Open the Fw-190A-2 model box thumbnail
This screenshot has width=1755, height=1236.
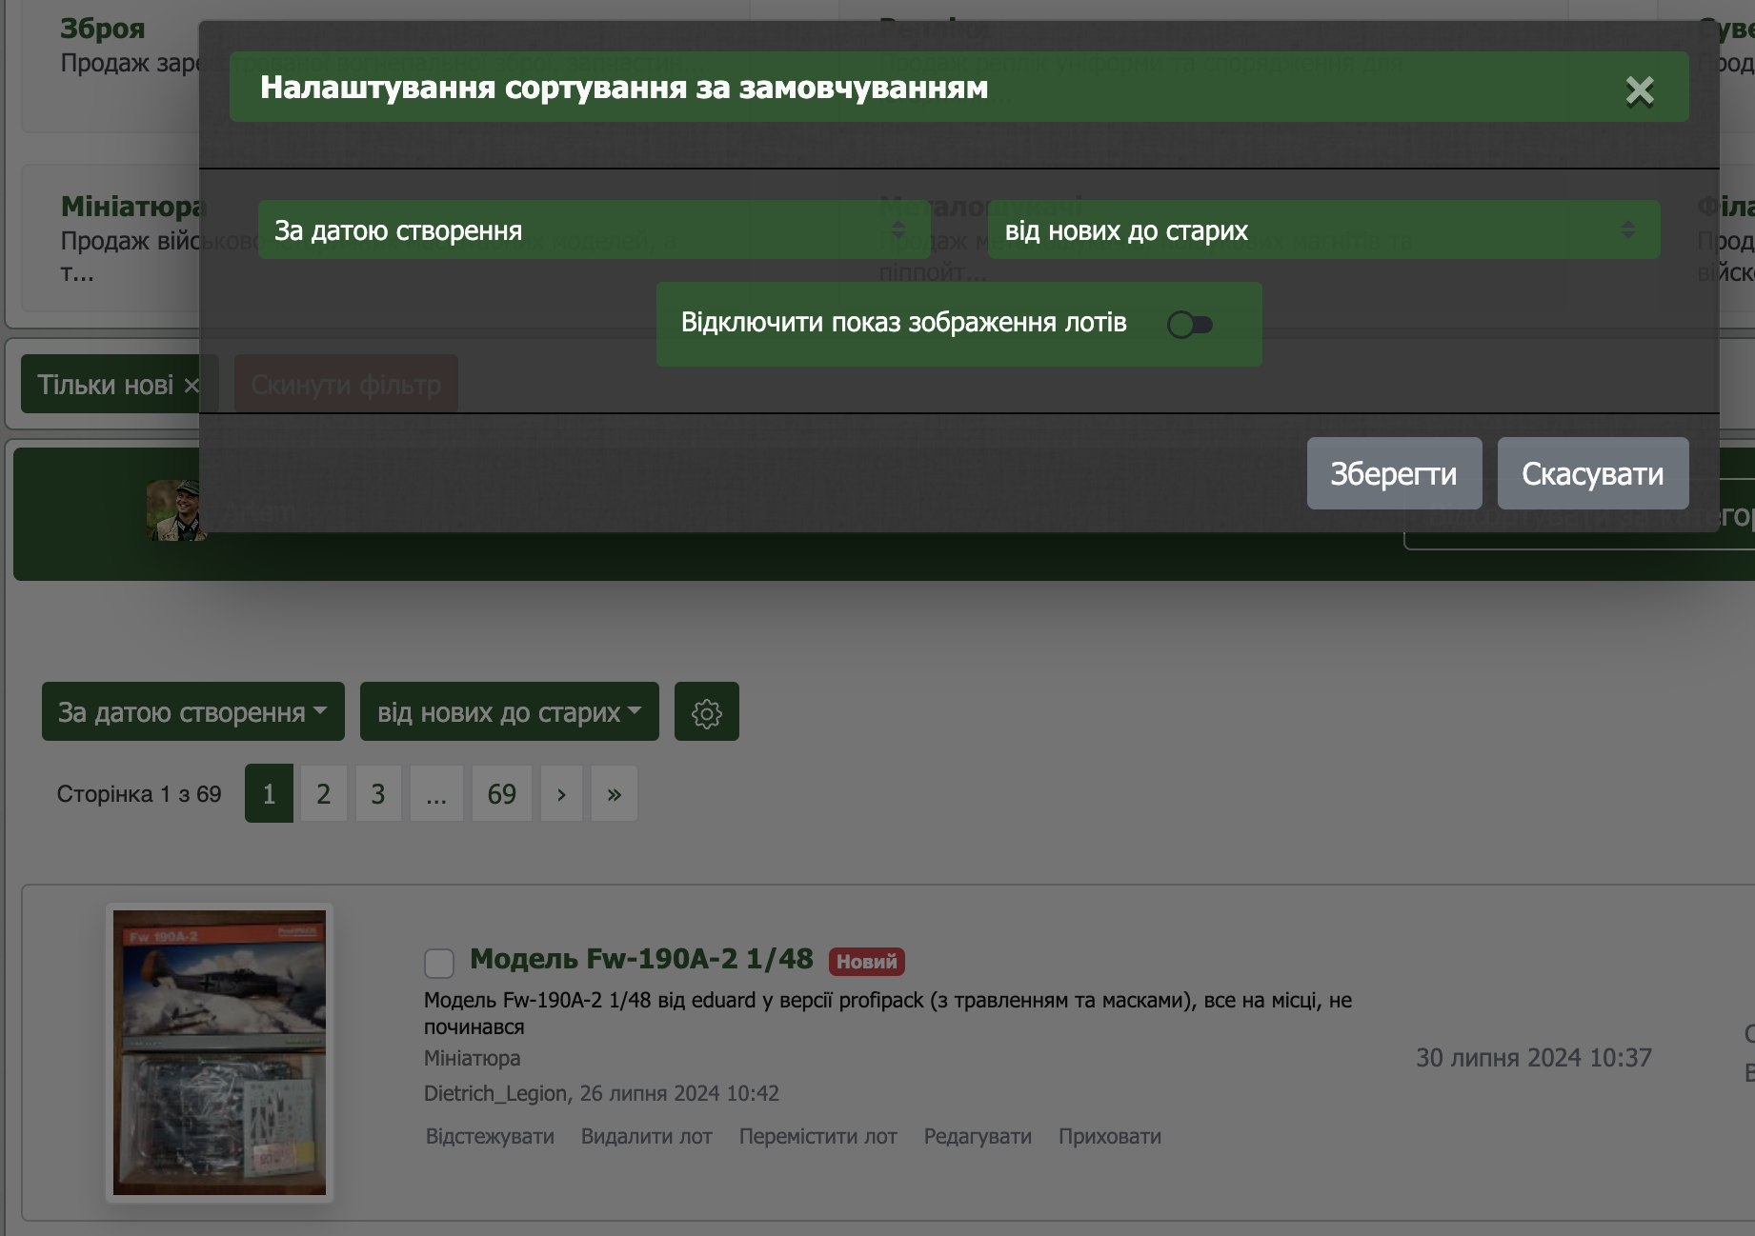[219, 1052]
